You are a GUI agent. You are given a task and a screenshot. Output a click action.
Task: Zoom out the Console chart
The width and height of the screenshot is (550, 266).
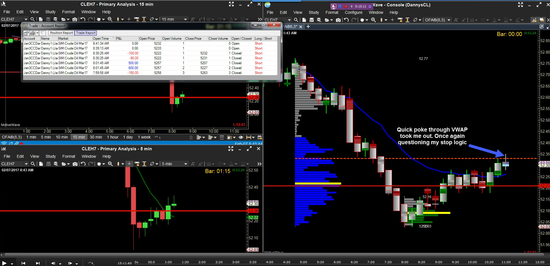click(x=374, y=20)
